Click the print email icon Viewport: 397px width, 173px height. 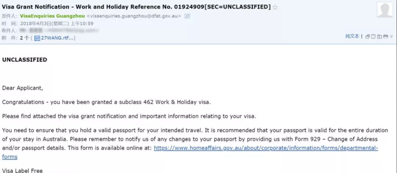click(385, 36)
